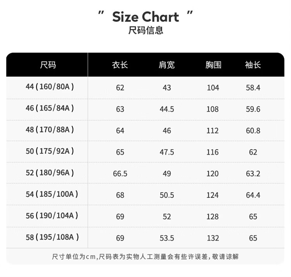Image resolution: width=291 pixels, height=277 pixels.
Task: Click the 53.5 shoulder width cell
Action: pos(167,238)
